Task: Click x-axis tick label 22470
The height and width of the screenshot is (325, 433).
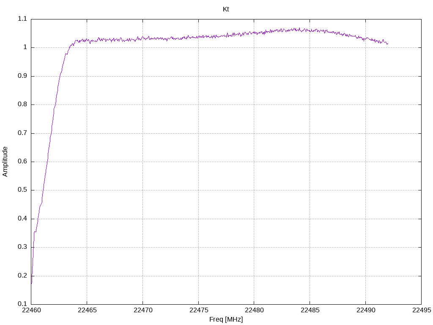Action: click(143, 310)
